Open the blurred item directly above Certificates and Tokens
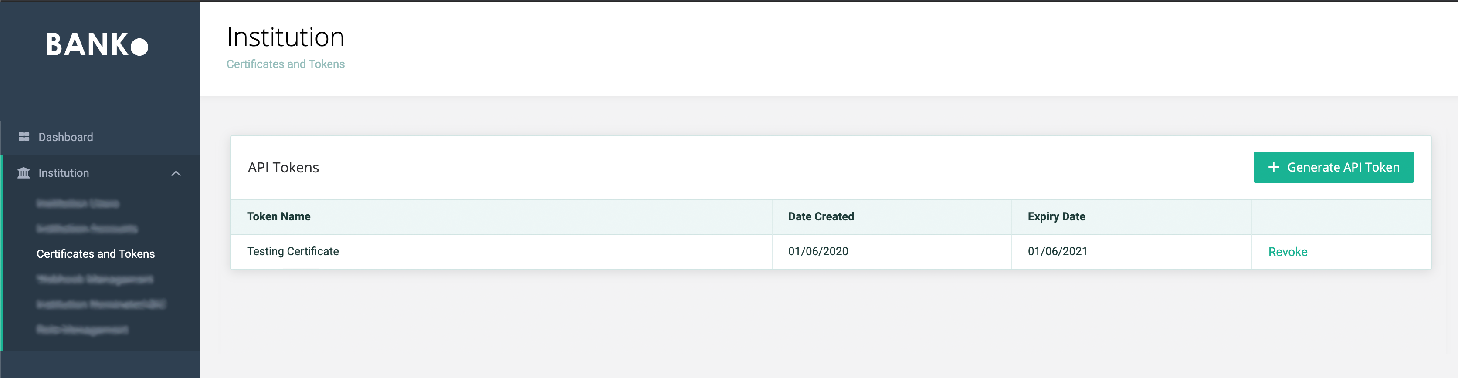The height and width of the screenshot is (378, 1458). click(x=87, y=229)
